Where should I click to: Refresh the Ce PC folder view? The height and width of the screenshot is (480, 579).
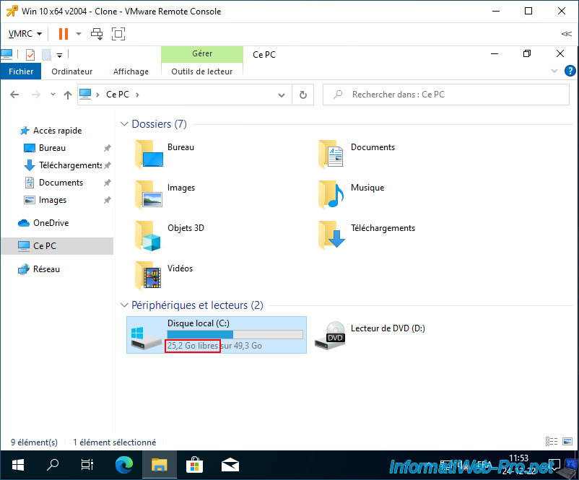tap(302, 95)
